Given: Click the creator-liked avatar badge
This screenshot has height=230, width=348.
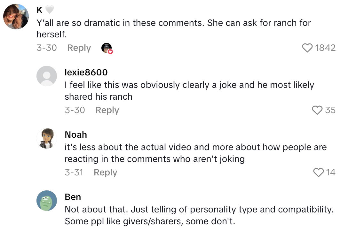Looking at the screenshot, I should [x=107, y=48].
